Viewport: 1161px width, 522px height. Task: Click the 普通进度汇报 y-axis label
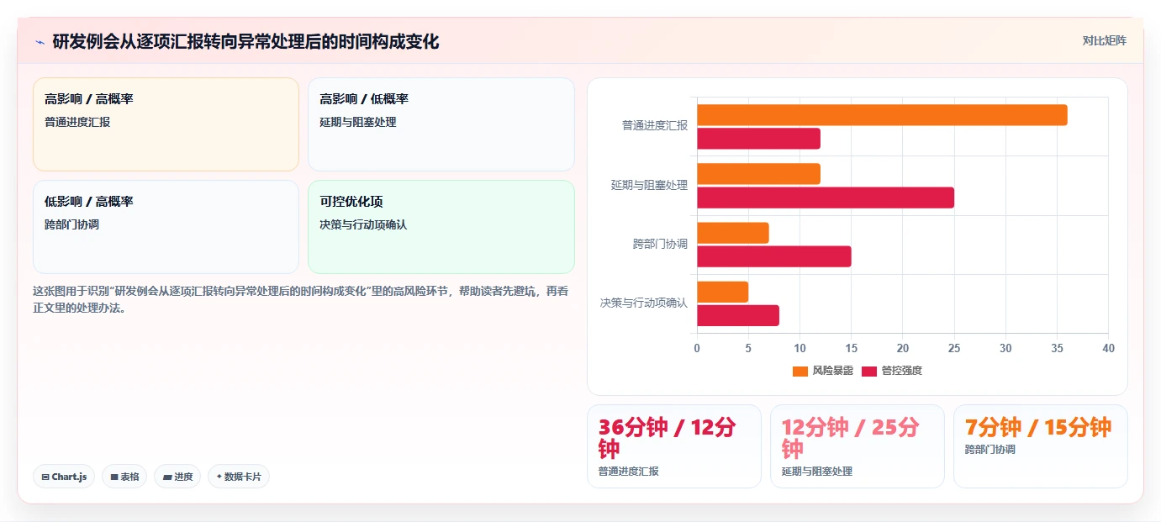[x=655, y=125]
